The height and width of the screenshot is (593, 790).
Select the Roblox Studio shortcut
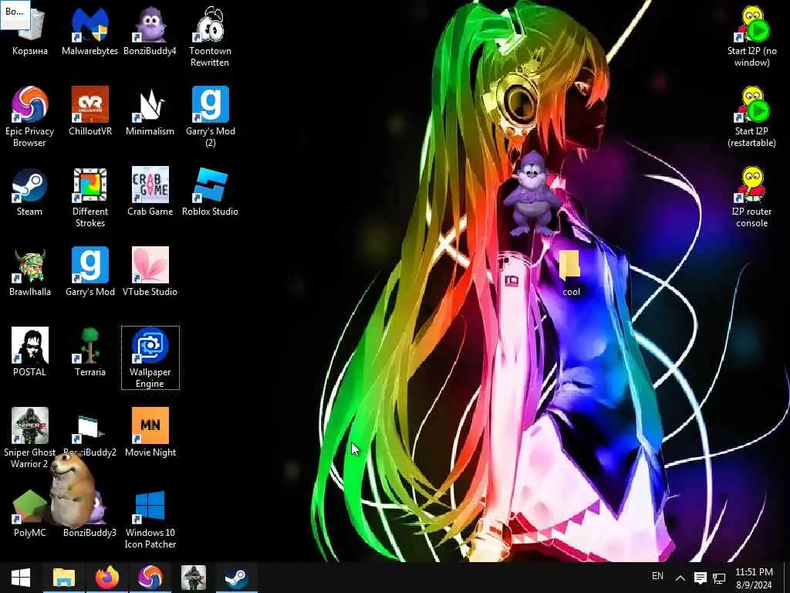click(x=210, y=191)
